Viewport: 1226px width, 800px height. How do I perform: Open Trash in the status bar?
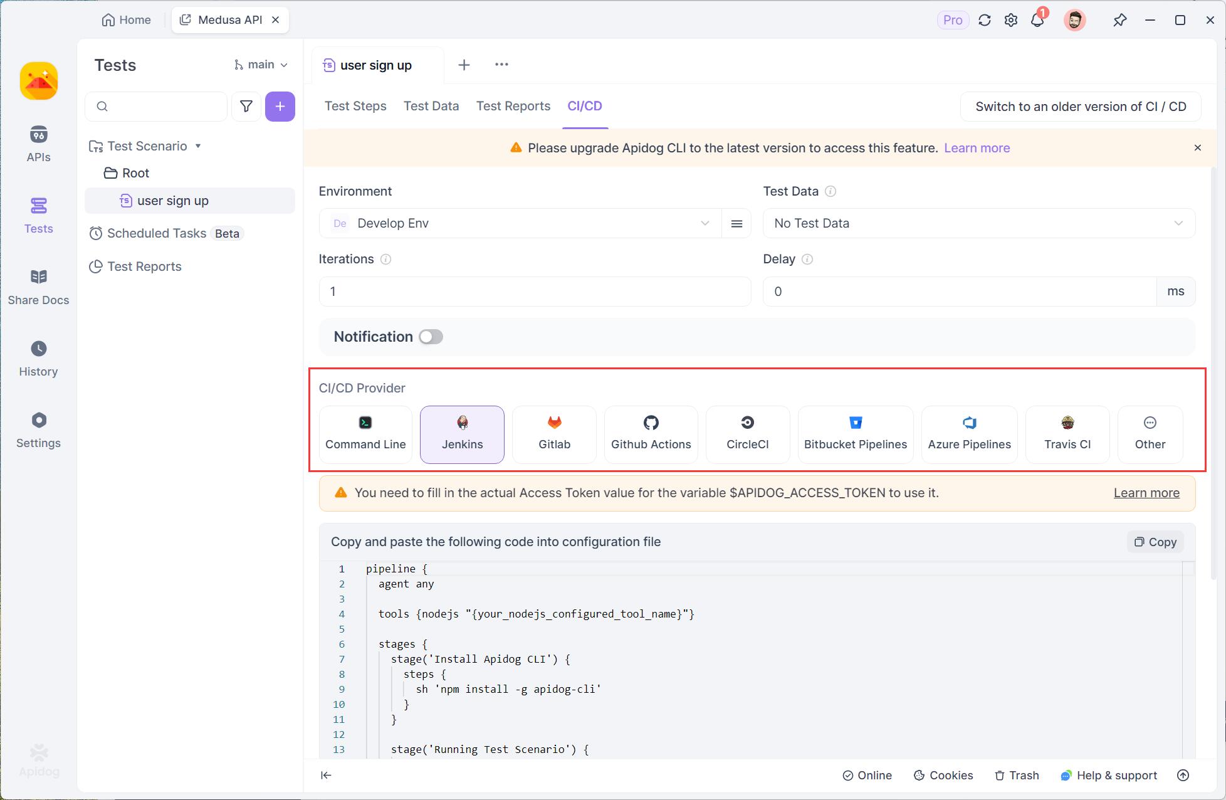click(x=1017, y=776)
